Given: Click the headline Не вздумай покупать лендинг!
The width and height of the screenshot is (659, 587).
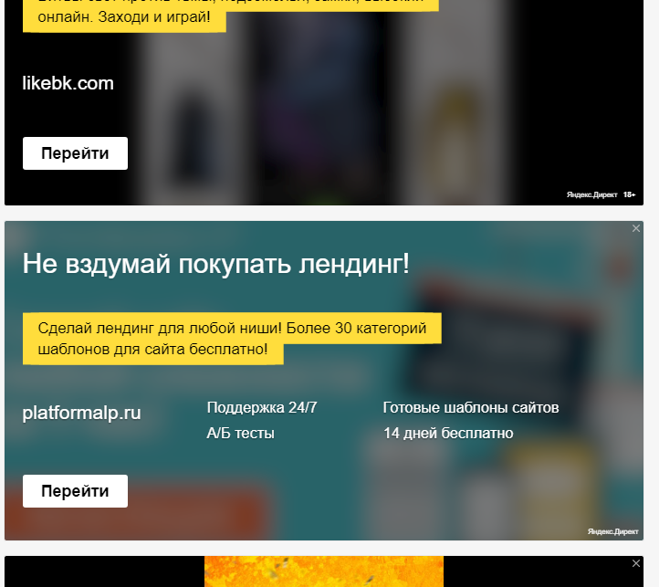Looking at the screenshot, I should [216, 264].
